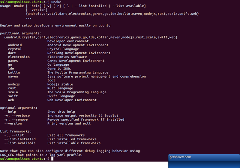Click the heading 'positional arguments:'

coord(21,33)
